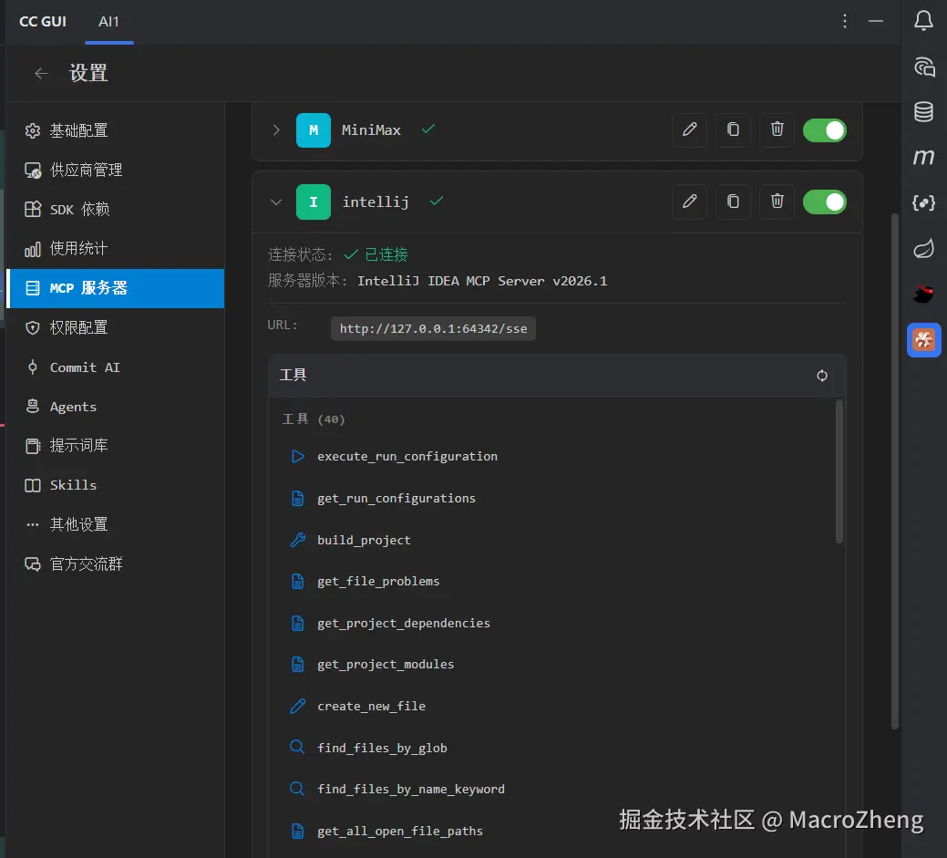This screenshot has width=947, height=858.
Task: Click the find_files_by_glob search icon
Action: coord(297,748)
